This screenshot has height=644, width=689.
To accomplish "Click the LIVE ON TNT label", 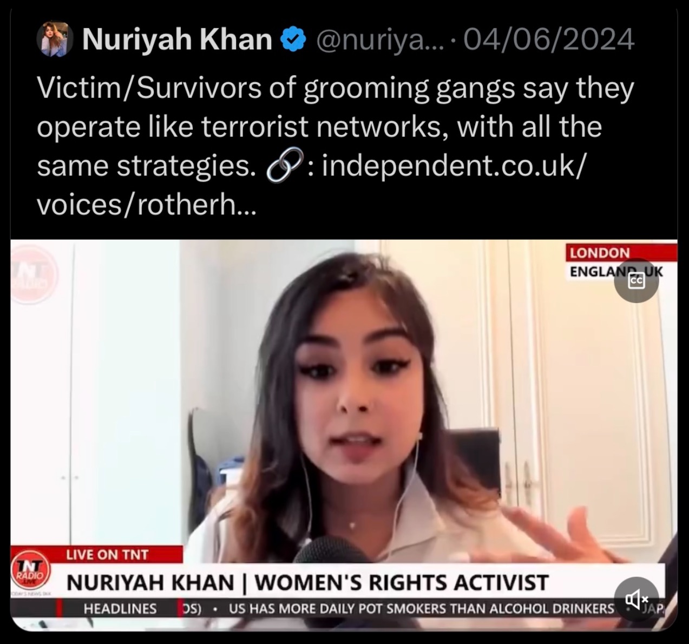I will click(107, 554).
